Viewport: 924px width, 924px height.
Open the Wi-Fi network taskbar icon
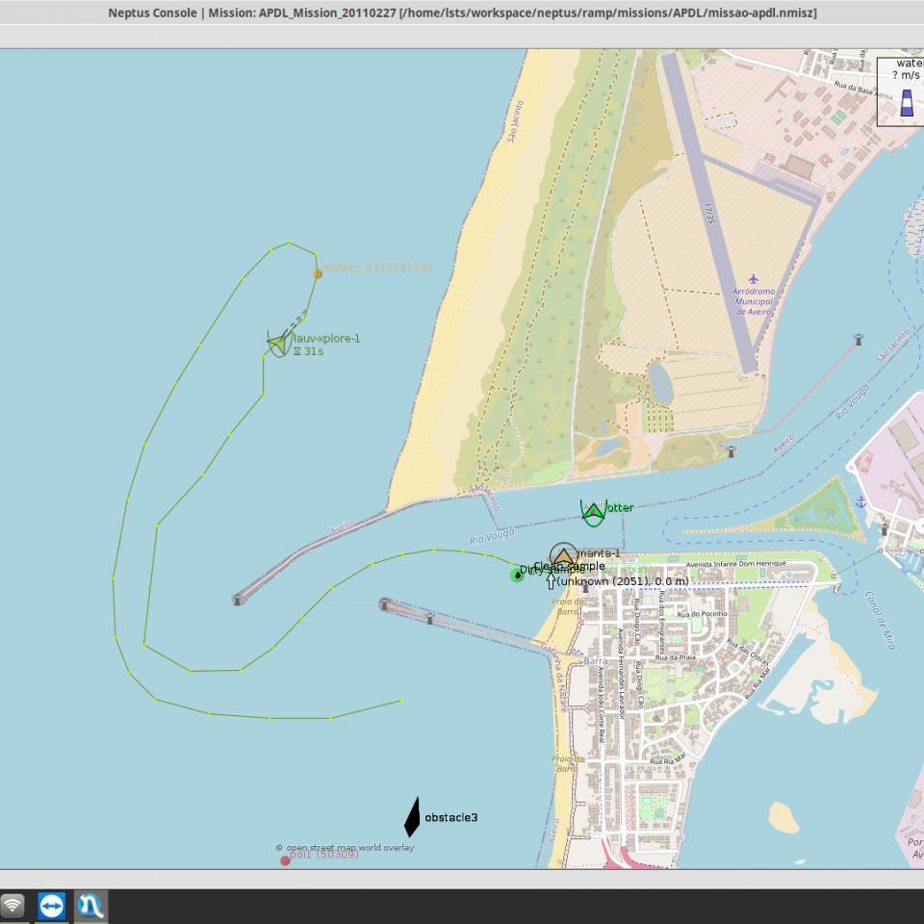(13, 906)
